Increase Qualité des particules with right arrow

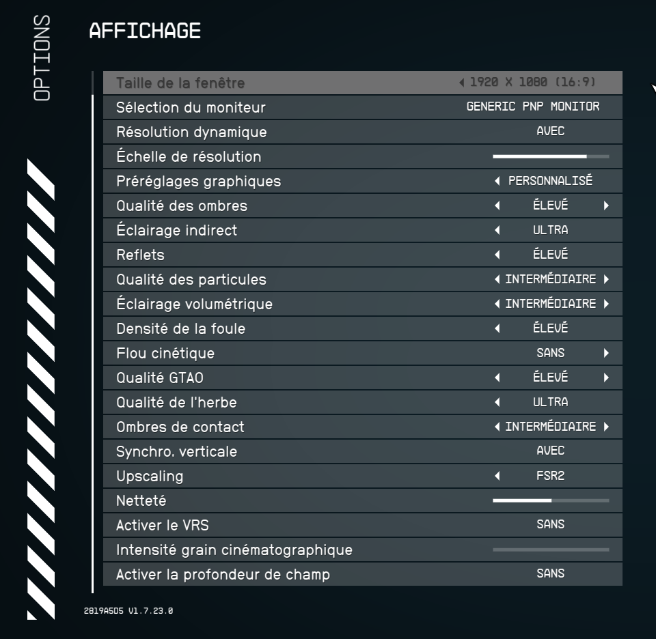(606, 279)
